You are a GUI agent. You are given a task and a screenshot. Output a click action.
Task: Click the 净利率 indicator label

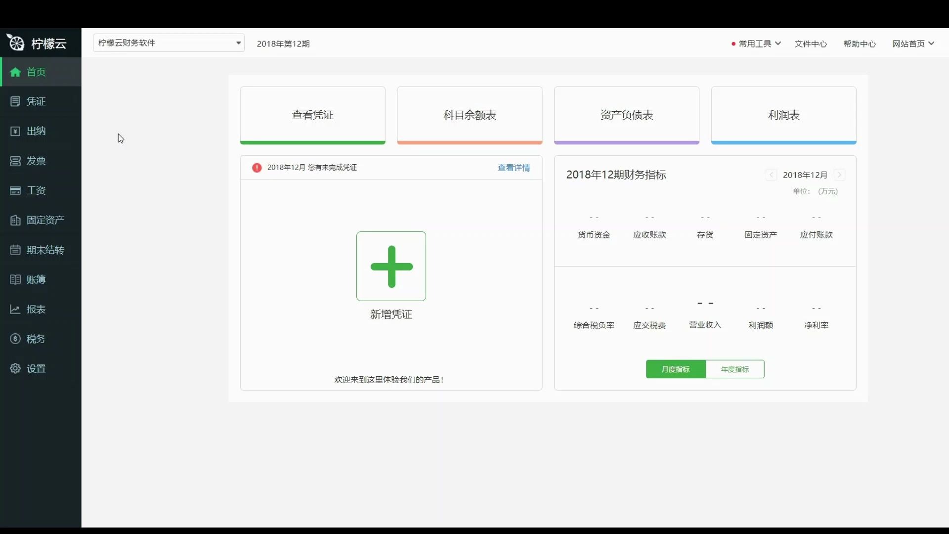click(817, 325)
